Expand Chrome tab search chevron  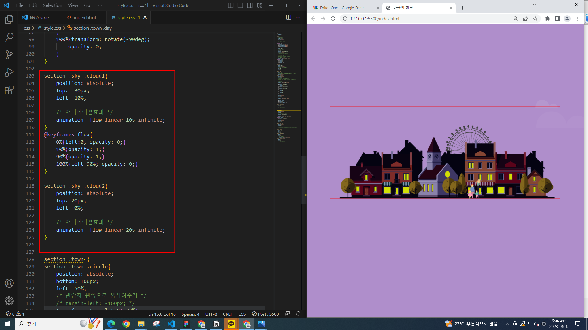point(534,5)
